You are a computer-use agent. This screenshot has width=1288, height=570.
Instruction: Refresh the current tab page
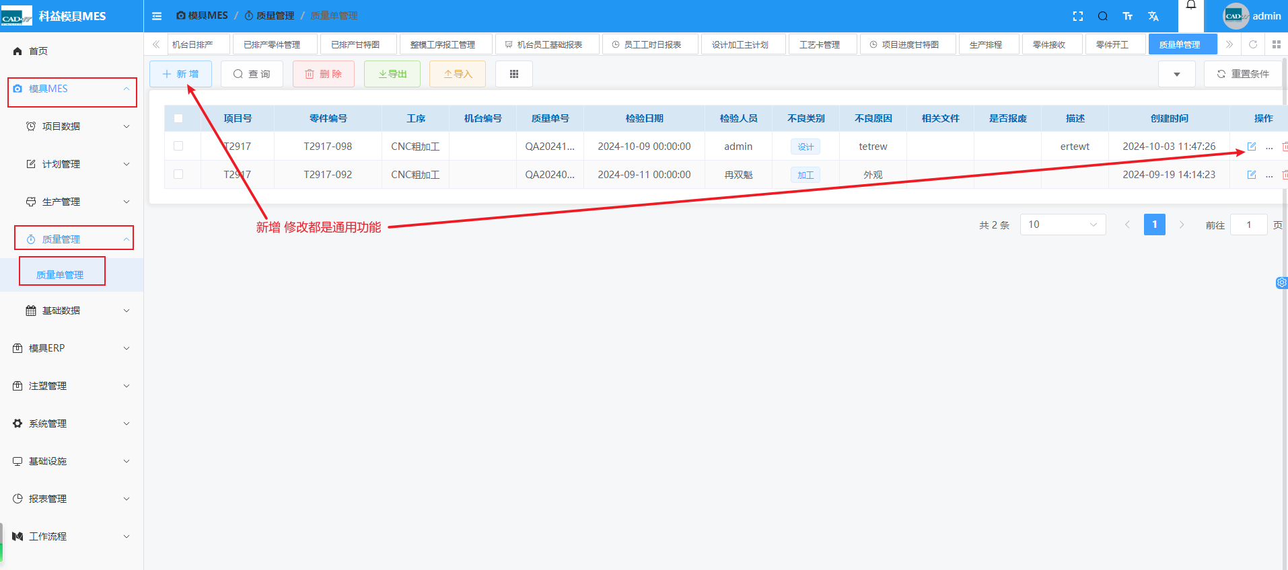(x=1253, y=44)
